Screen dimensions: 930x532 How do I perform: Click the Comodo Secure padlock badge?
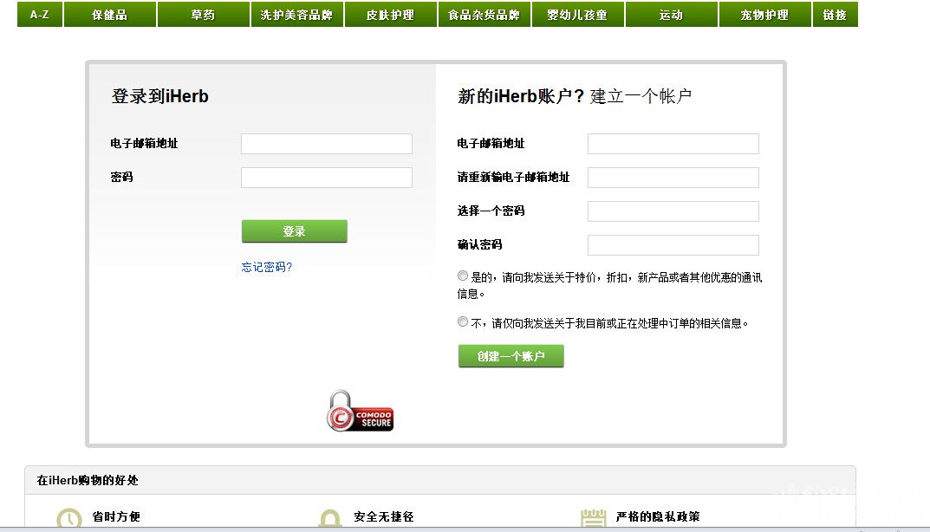click(x=360, y=411)
